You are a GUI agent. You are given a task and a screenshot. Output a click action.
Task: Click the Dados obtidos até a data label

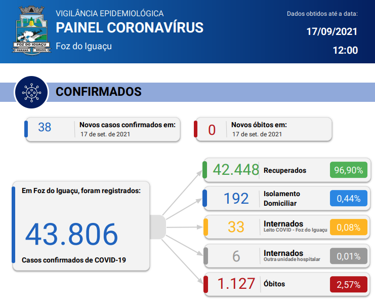322,14
